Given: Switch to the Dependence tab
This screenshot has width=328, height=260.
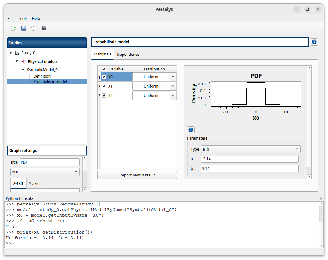Looking at the screenshot, I should (128, 54).
